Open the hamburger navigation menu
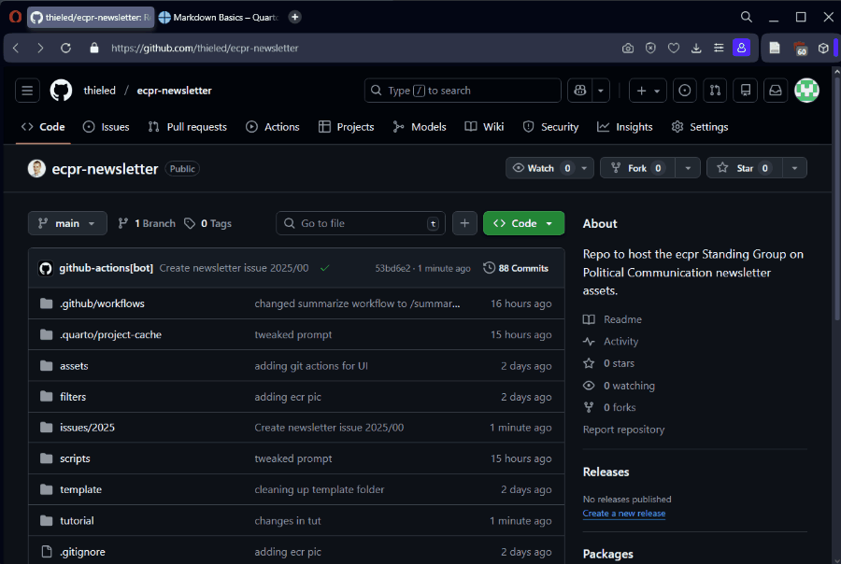Screen dimensions: 841x564 27,91
